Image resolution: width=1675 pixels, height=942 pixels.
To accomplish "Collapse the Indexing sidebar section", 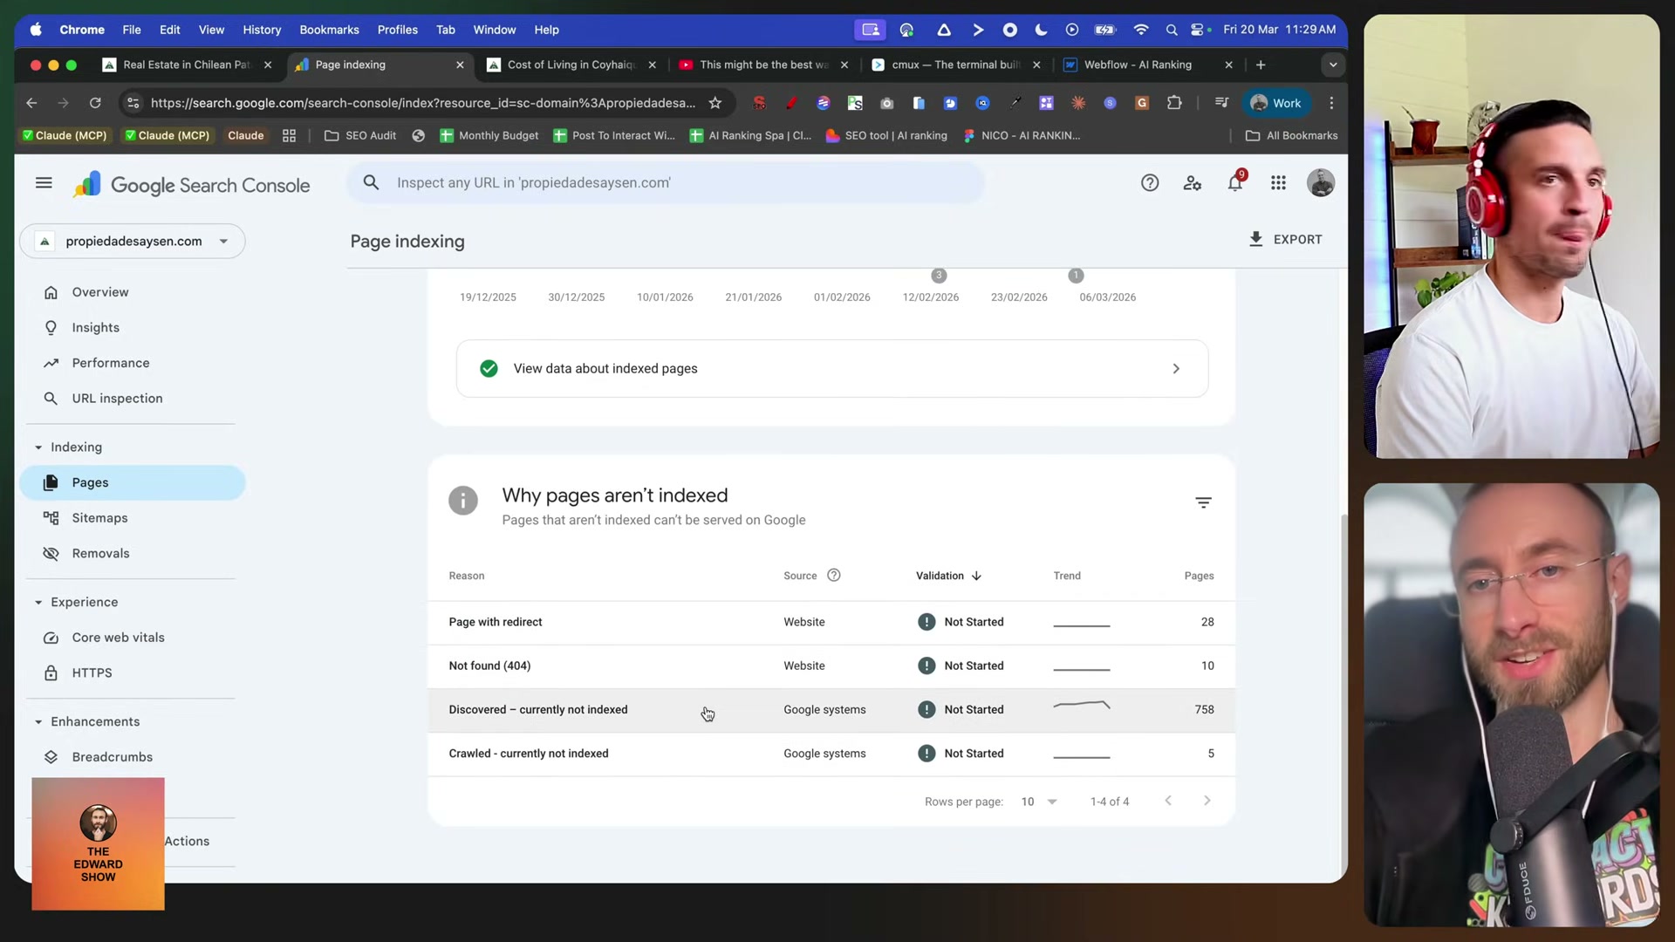I will 38,447.
